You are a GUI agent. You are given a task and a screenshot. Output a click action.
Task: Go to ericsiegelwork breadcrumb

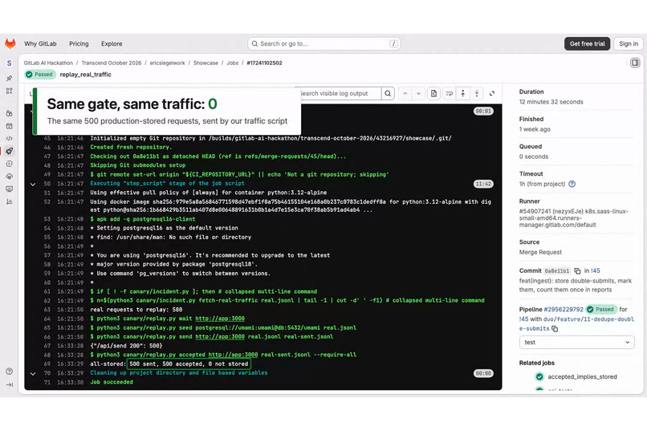pos(167,63)
